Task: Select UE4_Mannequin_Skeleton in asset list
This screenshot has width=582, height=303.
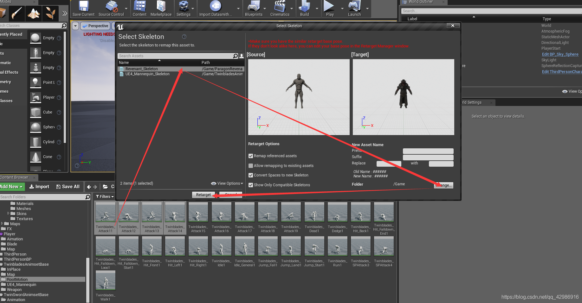Action: (x=181, y=74)
